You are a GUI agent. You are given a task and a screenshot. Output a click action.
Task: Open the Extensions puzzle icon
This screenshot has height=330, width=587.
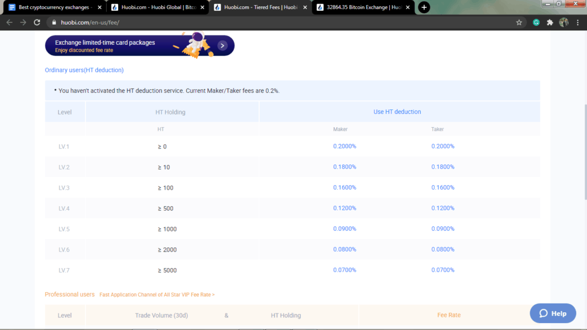coord(550,22)
